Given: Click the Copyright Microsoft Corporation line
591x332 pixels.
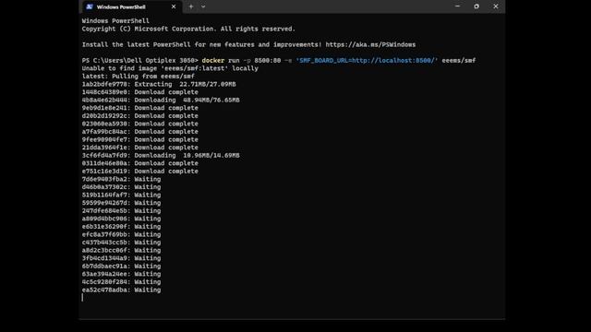Looking at the screenshot, I should pos(188,29).
